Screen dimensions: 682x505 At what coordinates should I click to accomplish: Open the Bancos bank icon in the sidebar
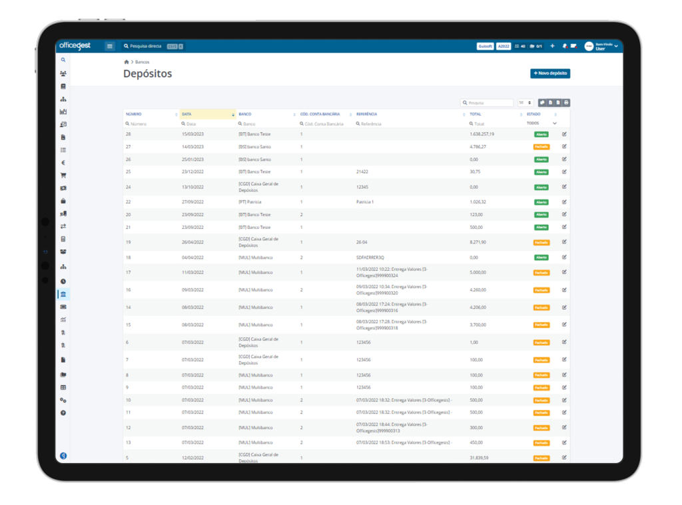(x=63, y=294)
